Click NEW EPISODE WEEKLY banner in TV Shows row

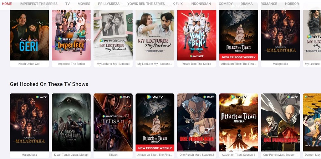tap(155, 148)
